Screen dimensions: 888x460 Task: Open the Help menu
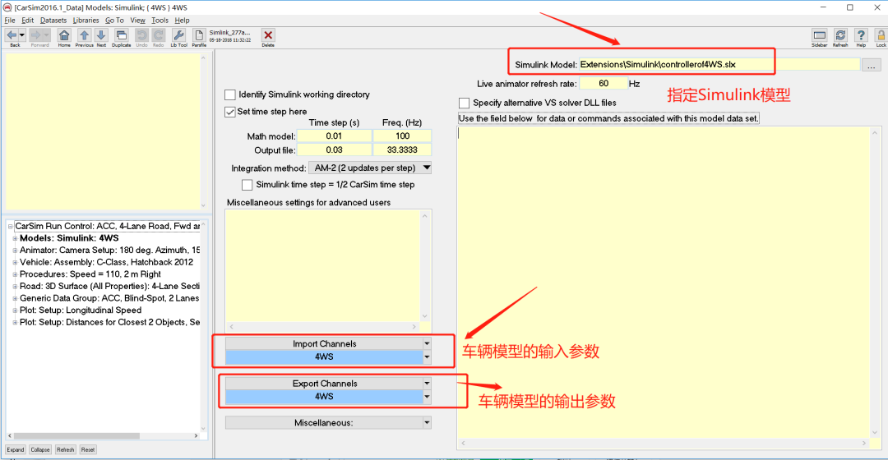[x=182, y=21]
